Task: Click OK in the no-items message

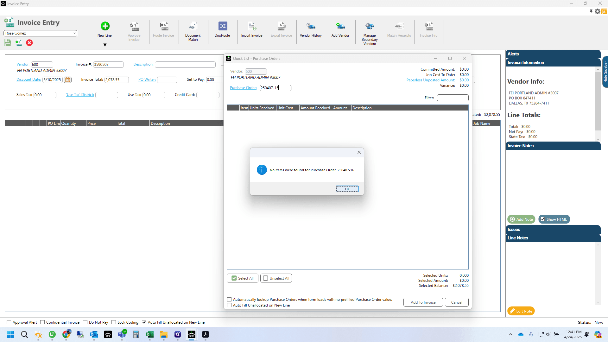Action: (x=347, y=189)
